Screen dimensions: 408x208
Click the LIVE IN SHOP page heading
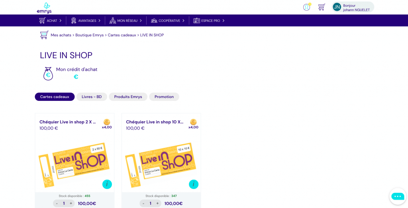tap(66, 55)
